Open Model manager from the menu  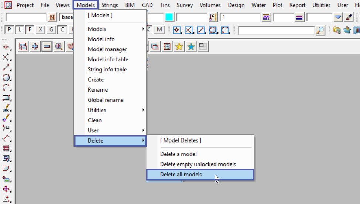coord(107,49)
